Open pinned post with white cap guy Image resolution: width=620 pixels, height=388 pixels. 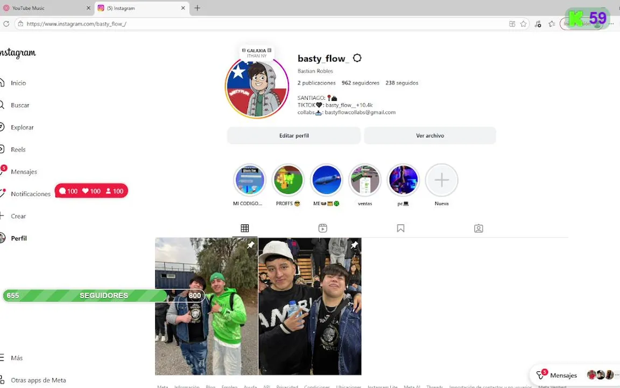[310, 306]
